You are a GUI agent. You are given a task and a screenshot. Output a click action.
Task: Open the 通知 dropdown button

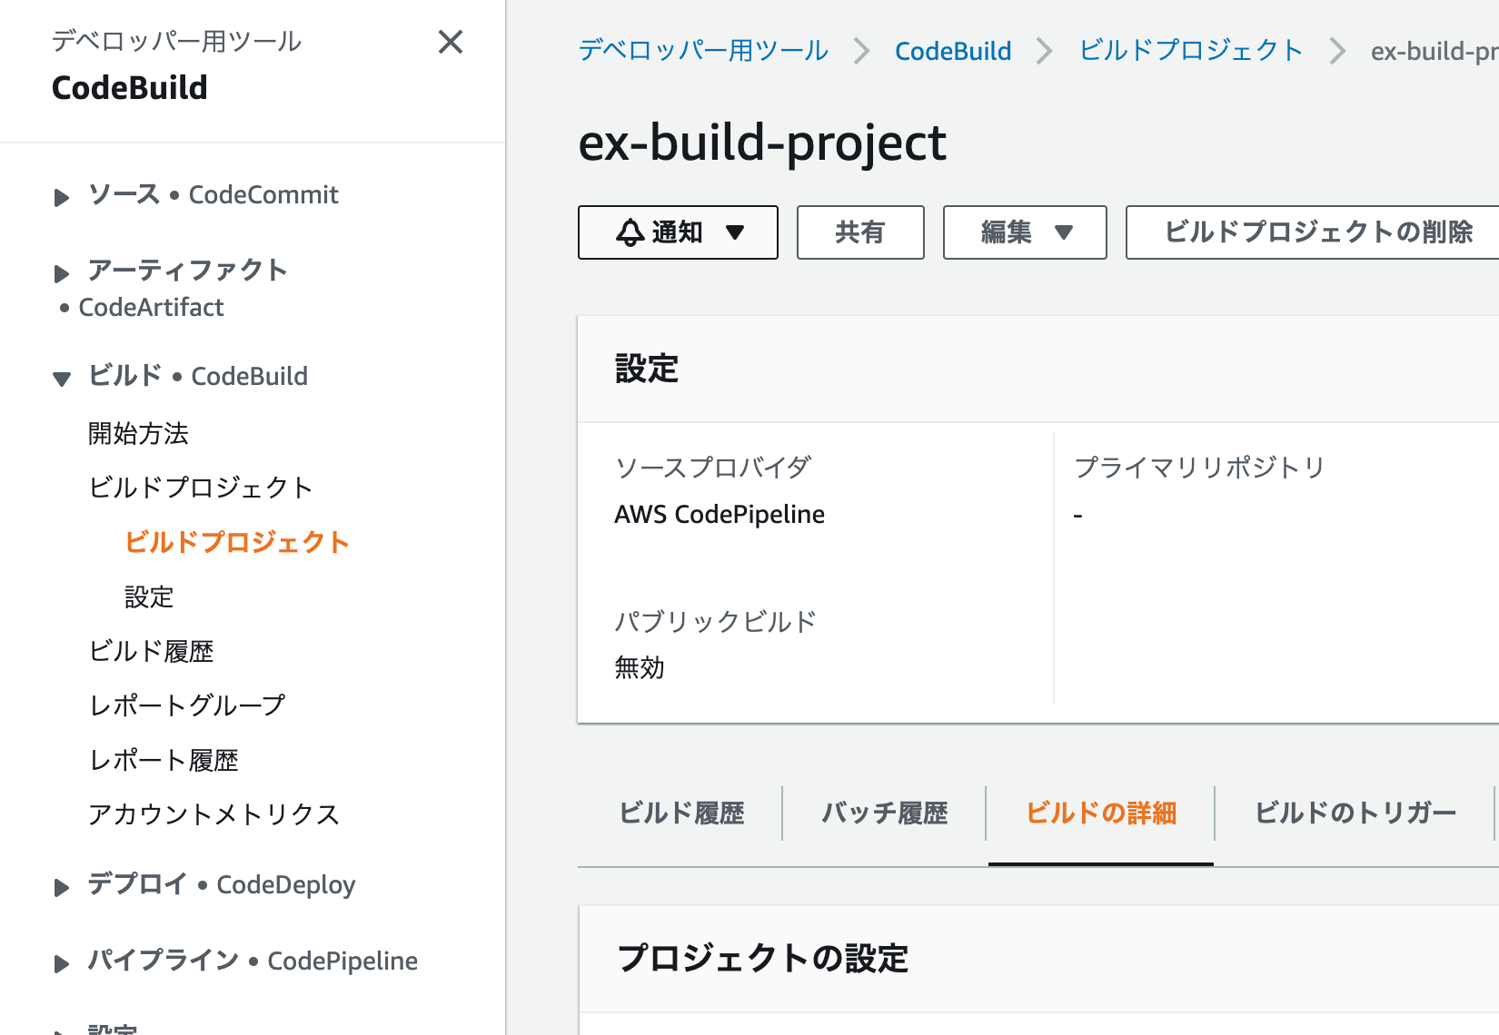[x=678, y=232]
